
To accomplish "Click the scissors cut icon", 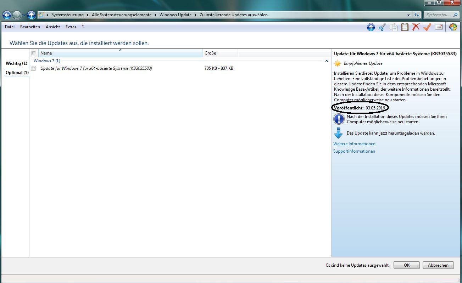I will (x=382, y=27).
